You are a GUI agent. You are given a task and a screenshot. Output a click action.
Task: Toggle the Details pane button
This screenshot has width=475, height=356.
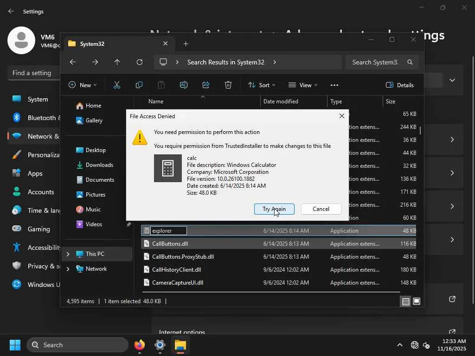[400, 85]
